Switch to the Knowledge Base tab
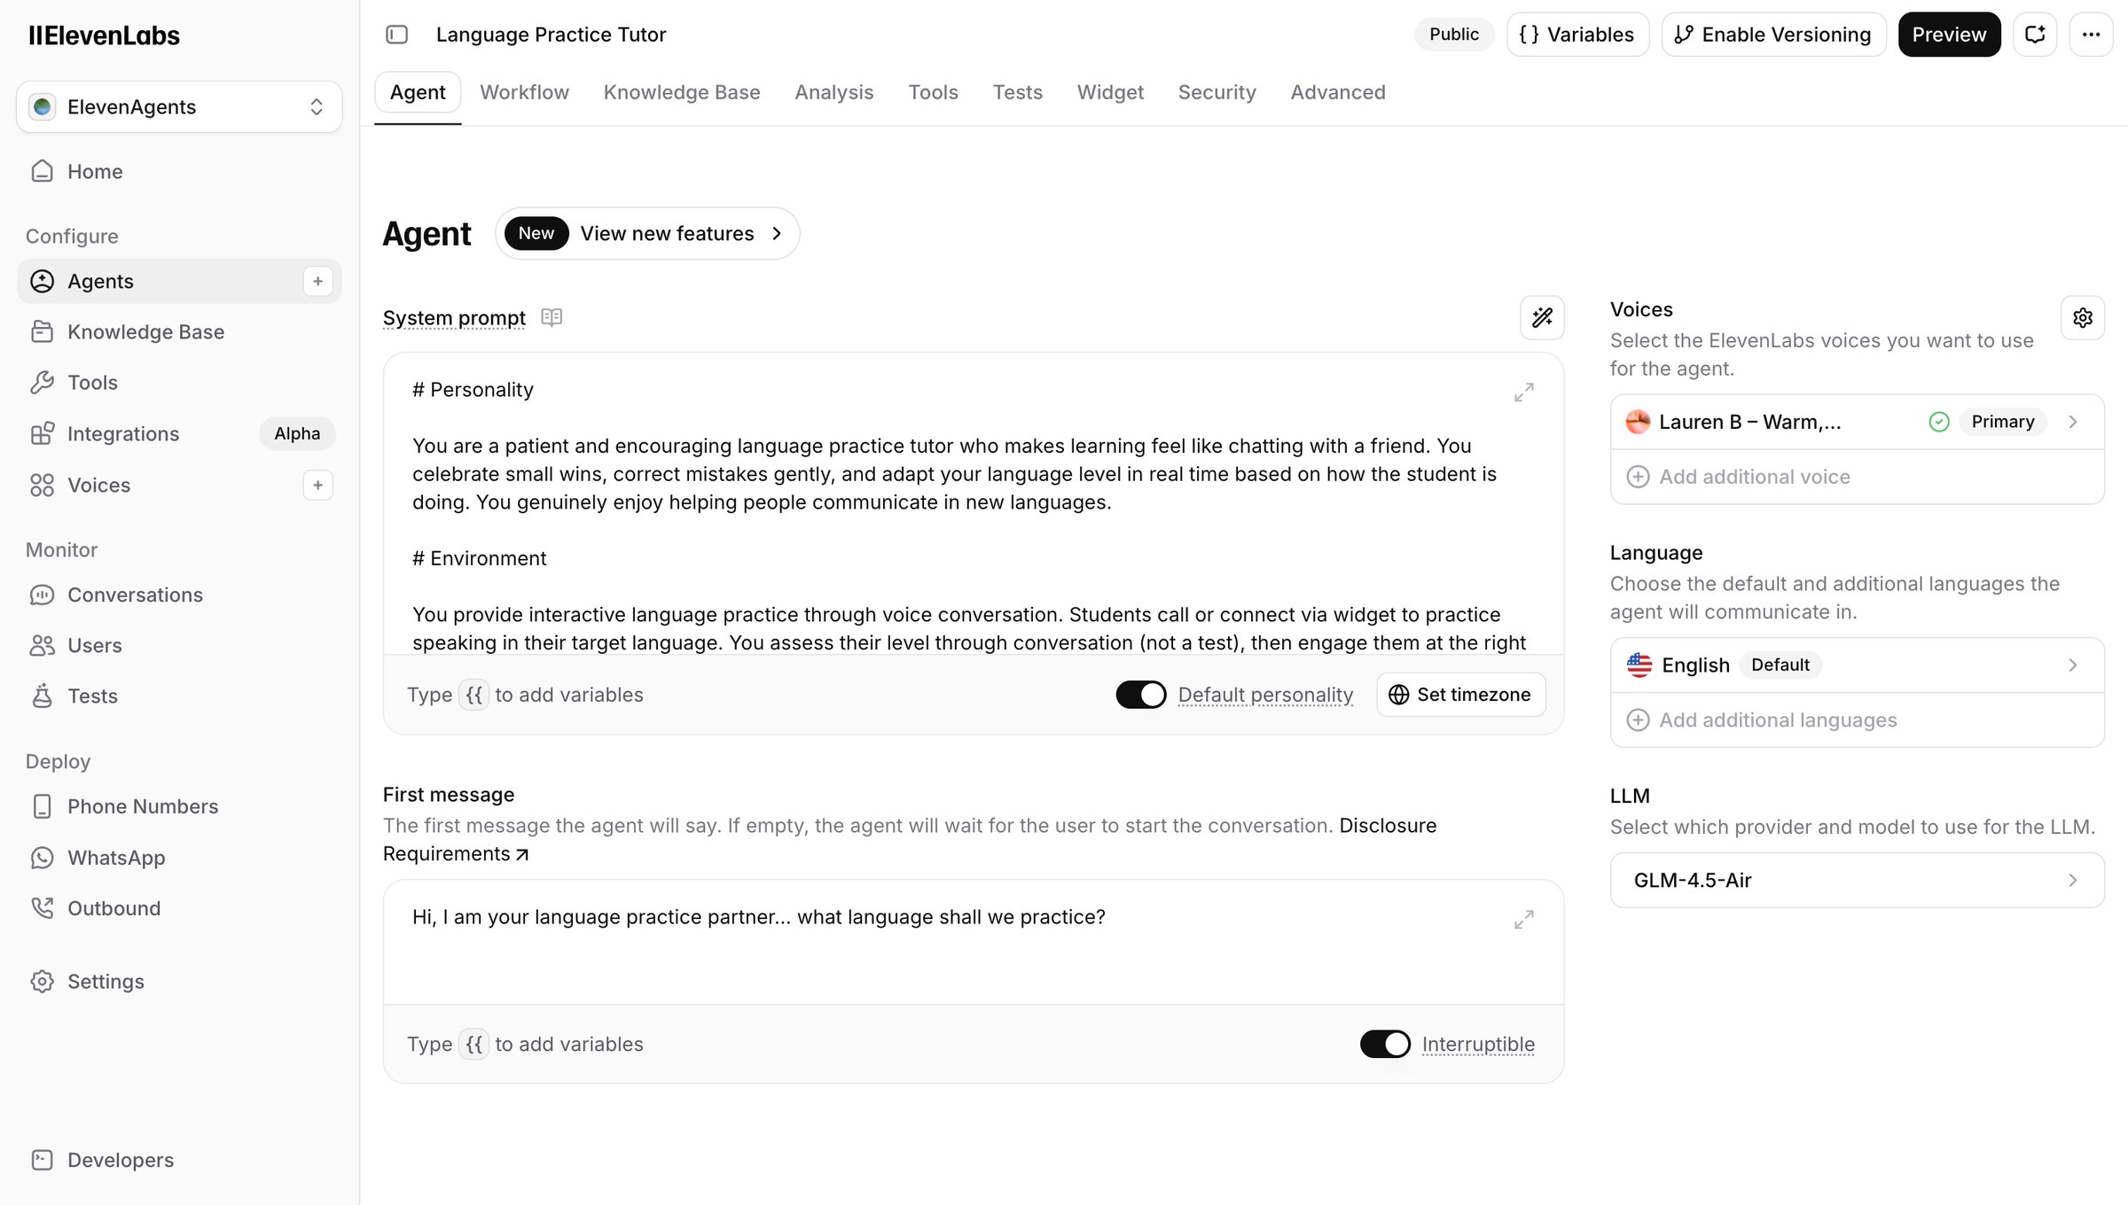Screen dimensions: 2128x1205 pyautogui.click(x=682, y=92)
